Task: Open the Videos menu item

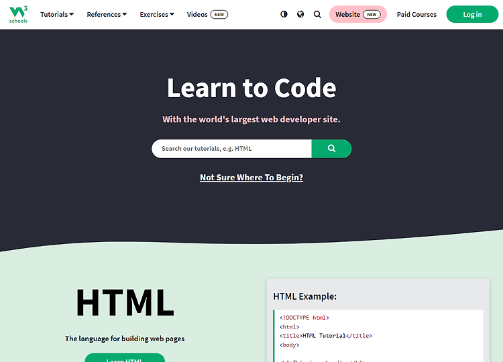Action: (x=207, y=15)
